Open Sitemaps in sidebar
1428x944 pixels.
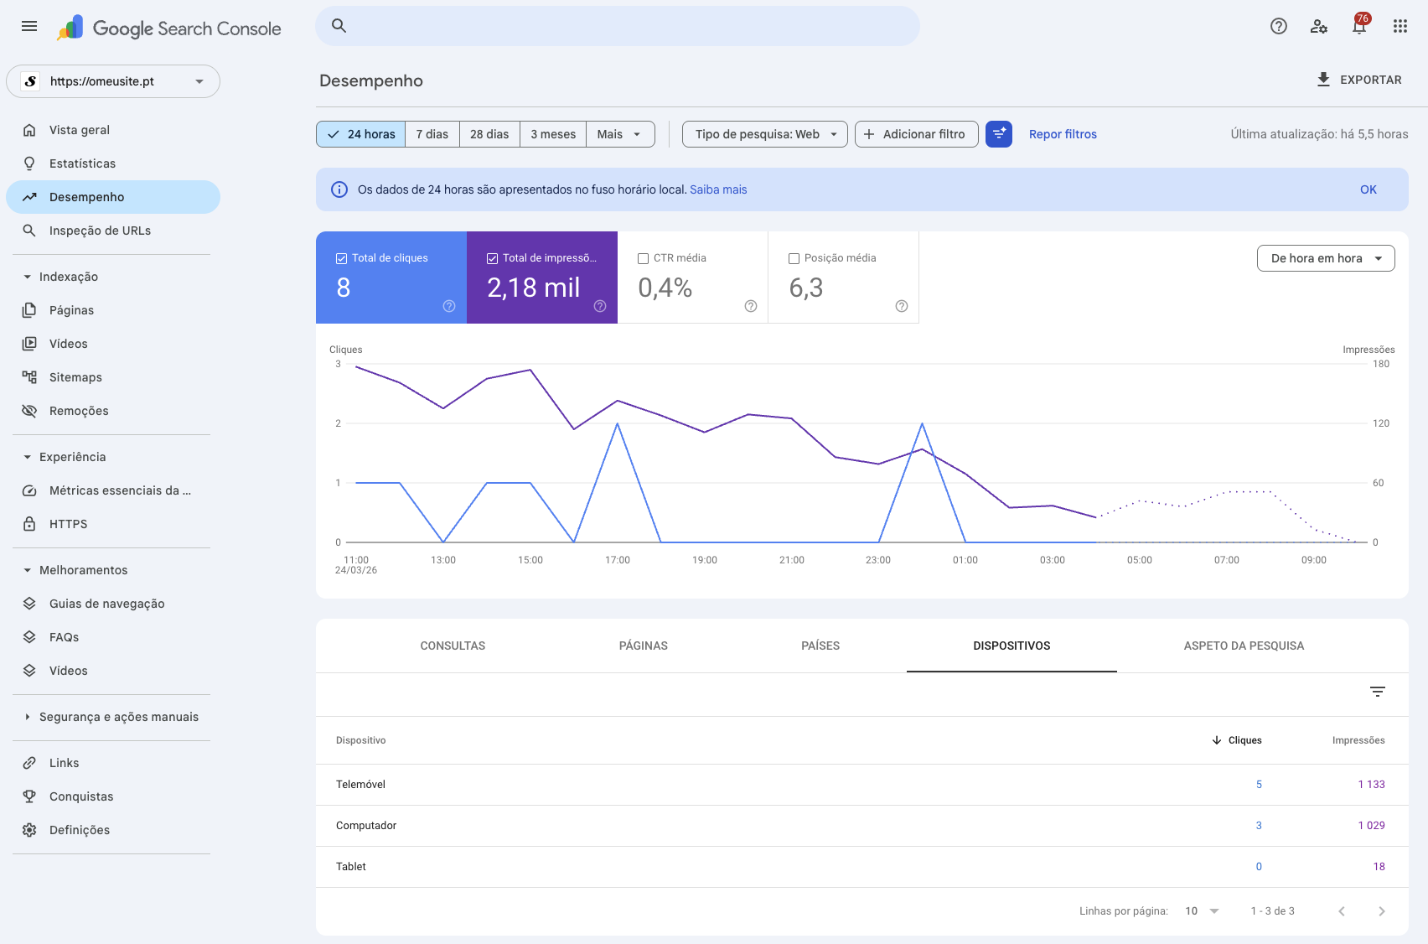pyautogui.click(x=113, y=377)
